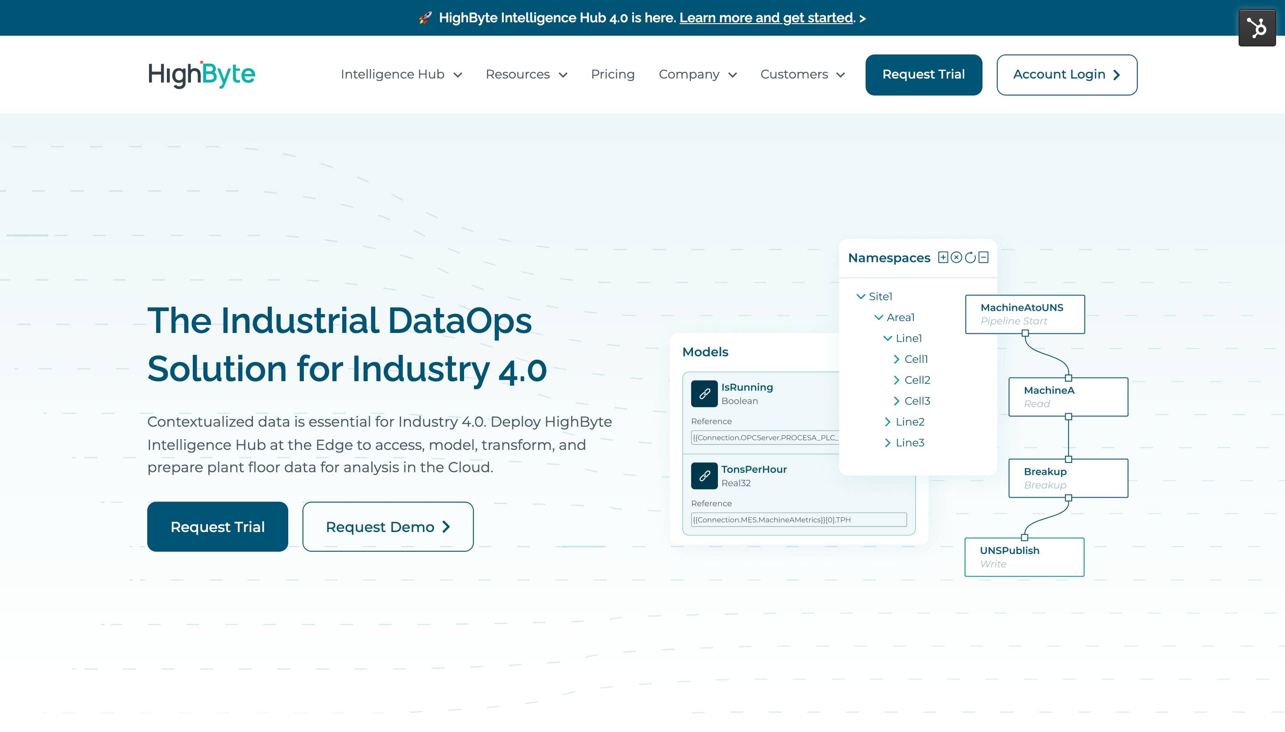
Task: Click the hero Request Trial button
Action: [218, 527]
